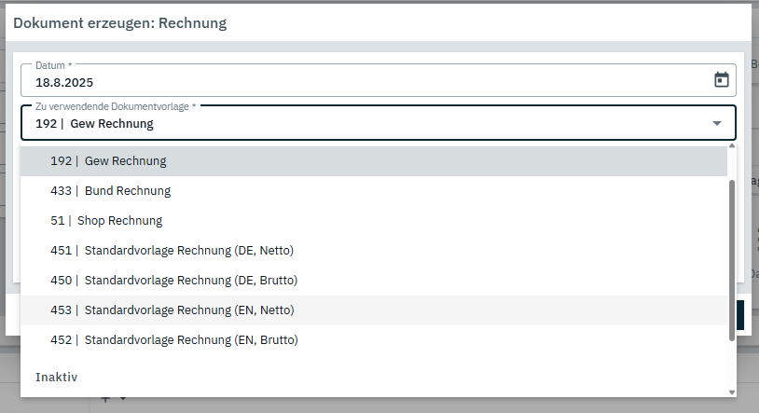Collapse the Dokumentvorlage dropdown arrow
This screenshot has height=413, width=759.
coord(717,123)
